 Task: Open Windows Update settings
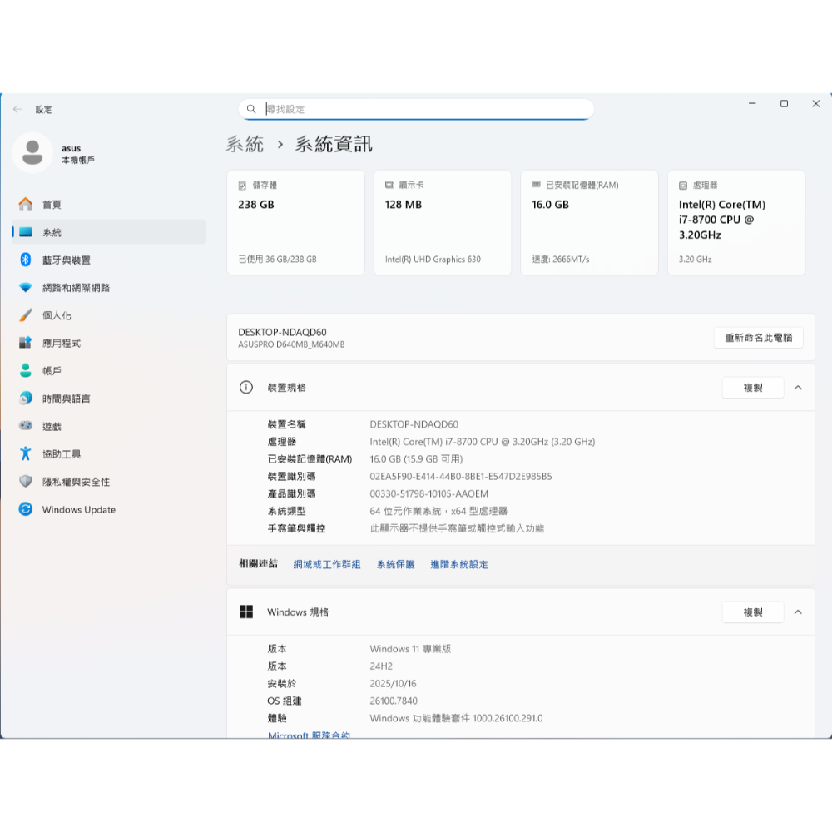click(x=109, y=509)
